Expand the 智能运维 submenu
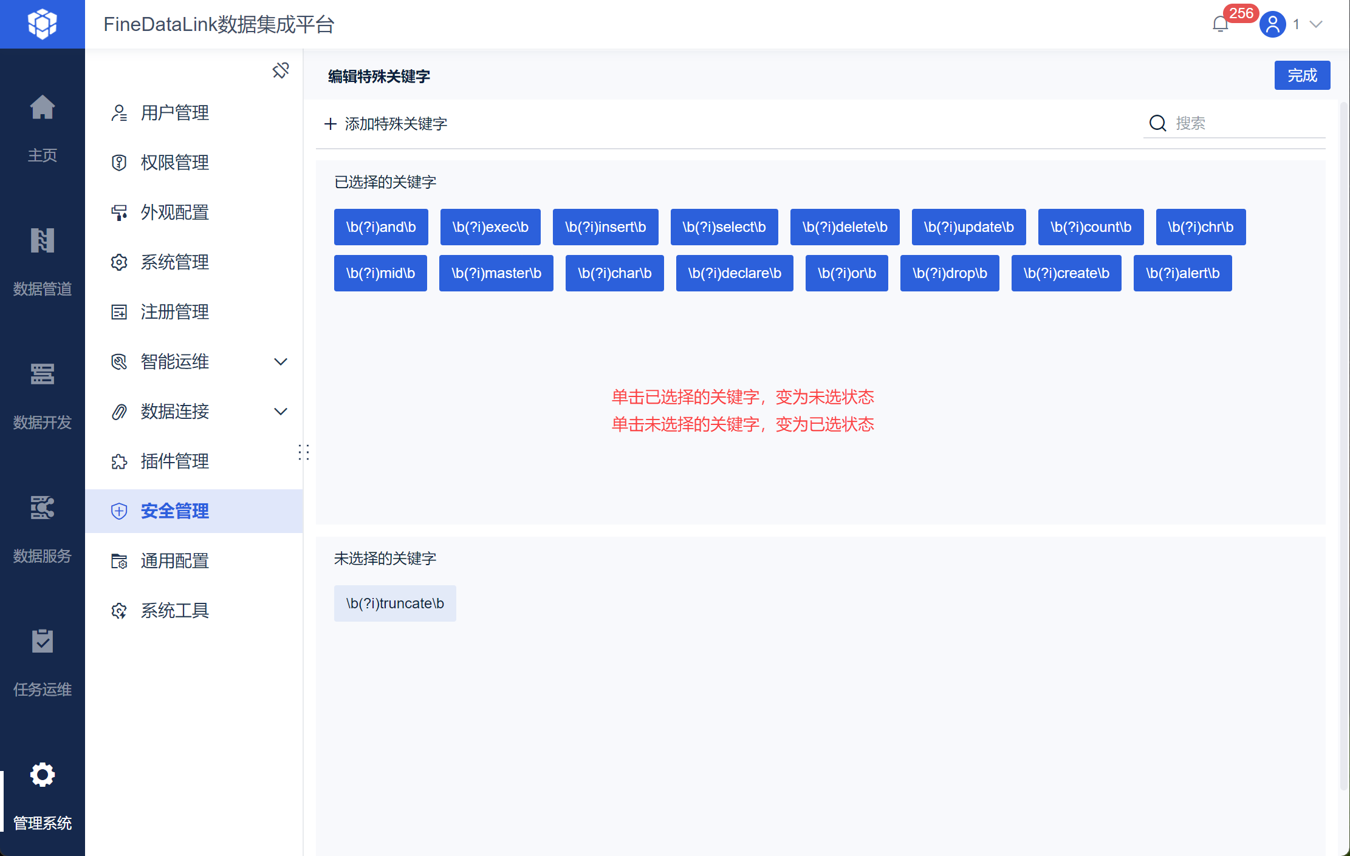1350x856 pixels. tap(280, 362)
